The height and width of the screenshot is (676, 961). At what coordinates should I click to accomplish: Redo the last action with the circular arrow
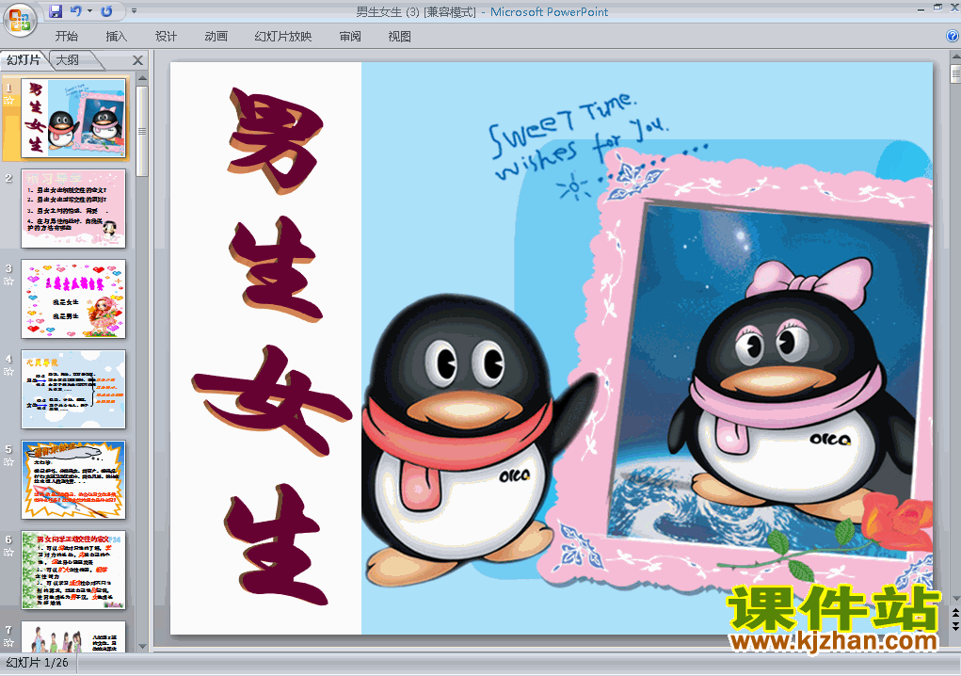[x=106, y=11]
